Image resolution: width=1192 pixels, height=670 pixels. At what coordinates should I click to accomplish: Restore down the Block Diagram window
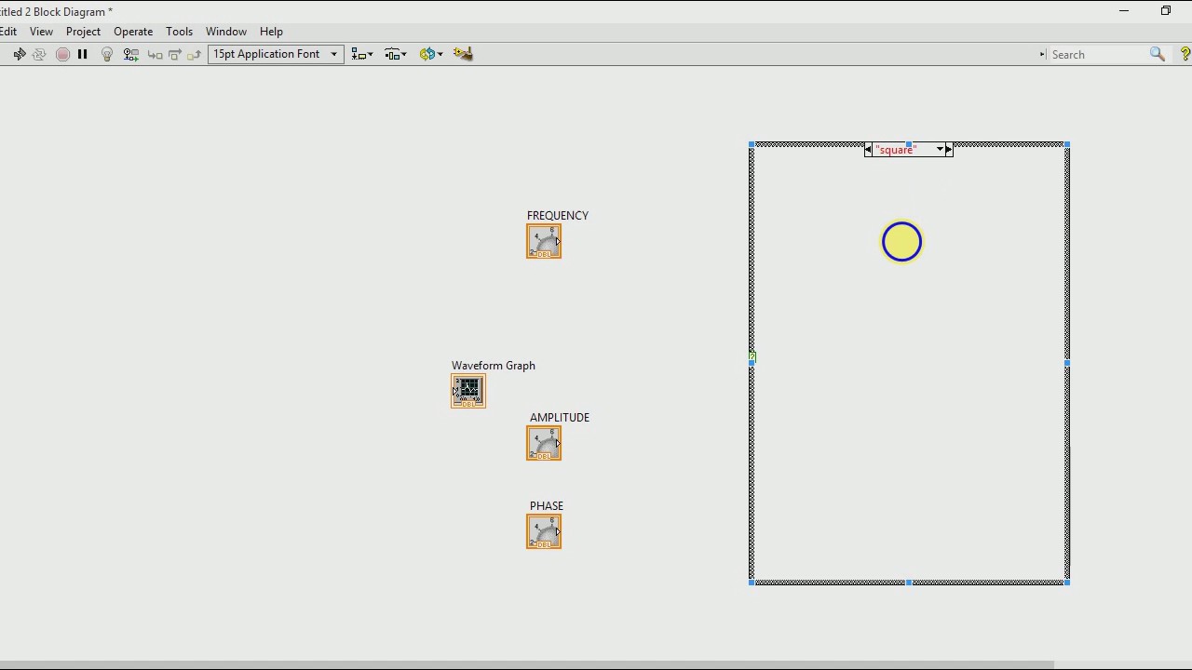[x=1166, y=11]
